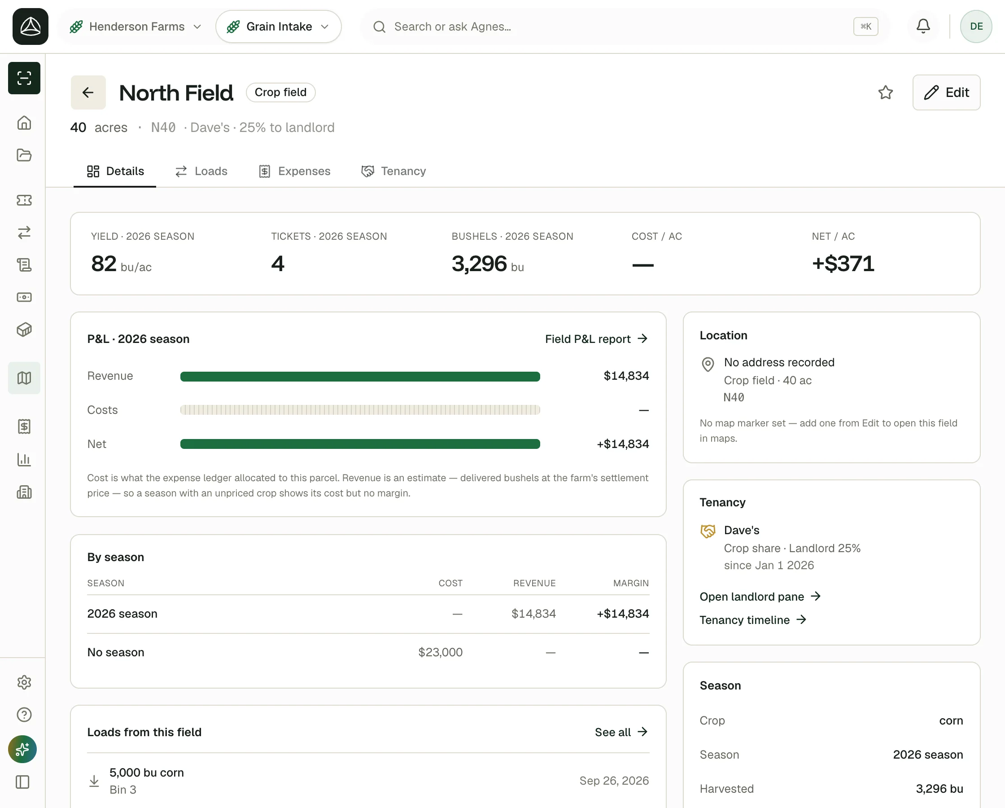Open the ticket icon in the sidebar
The width and height of the screenshot is (1005, 808).
(x=24, y=200)
